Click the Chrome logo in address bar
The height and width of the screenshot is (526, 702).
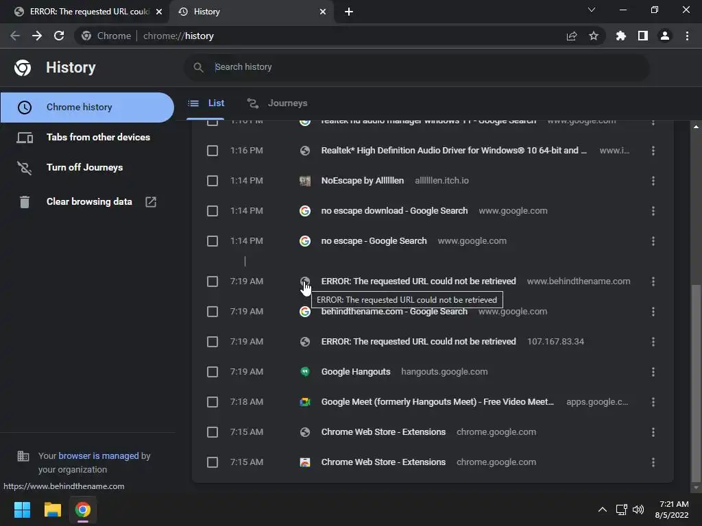tap(86, 36)
